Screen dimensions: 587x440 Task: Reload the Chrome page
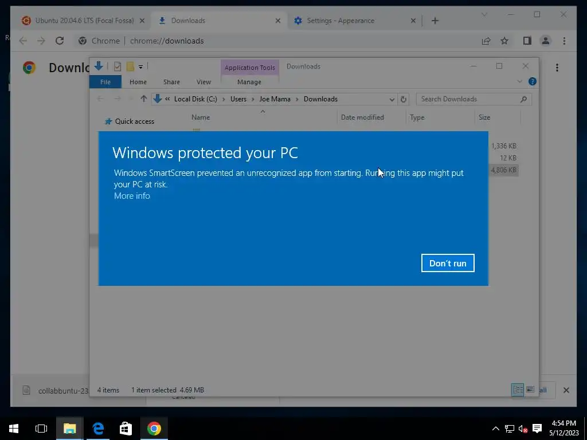tap(60, 41)
